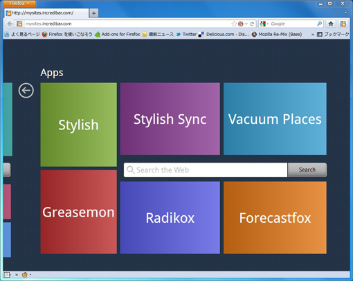Open the Google search engine dropdown
This screenshot has height=281, width=353.
(x=264, y=24)
